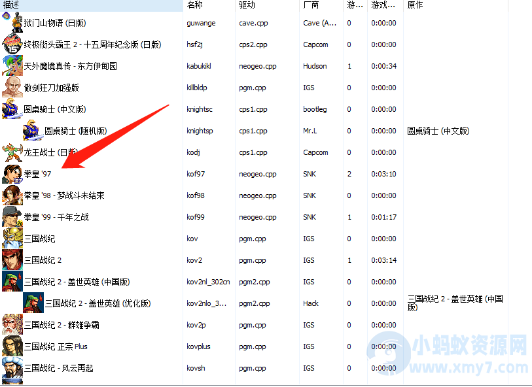Click the hsf2j name cell

(194, 44)
